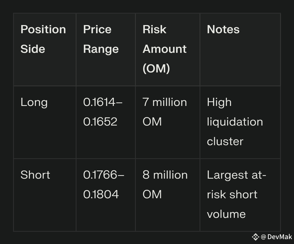The image size is (294, 244).
Task: Click the 0.1766–0.1804 price range cell
Action: pyautogui.click(x=106, y=195)
